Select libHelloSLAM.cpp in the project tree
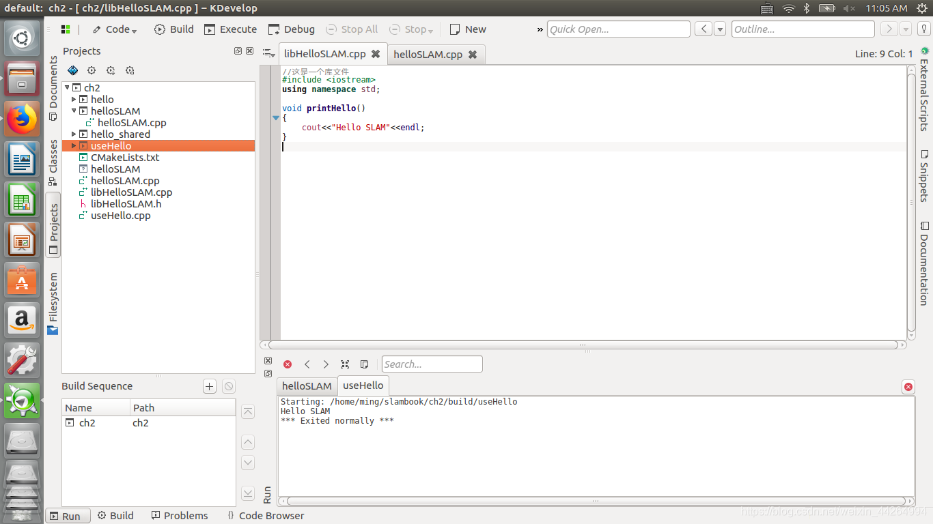This screenshot has width=933, height=524. click(131, 192)
